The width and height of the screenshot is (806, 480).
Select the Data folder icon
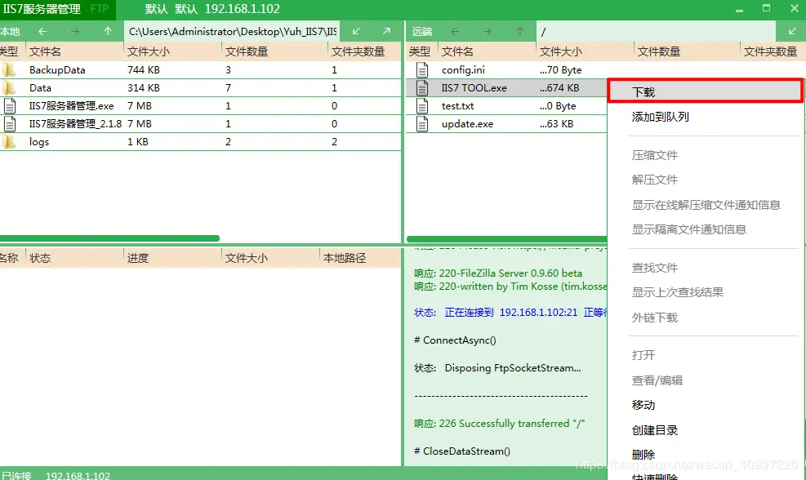[9, 88]
